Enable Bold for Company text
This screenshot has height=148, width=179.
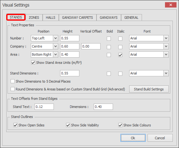pyautogui.click(x=109, y=47)
